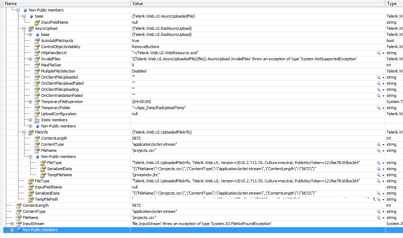Click the MultipleFileSelection property icon
403x238 pixels.
(37, 71)
